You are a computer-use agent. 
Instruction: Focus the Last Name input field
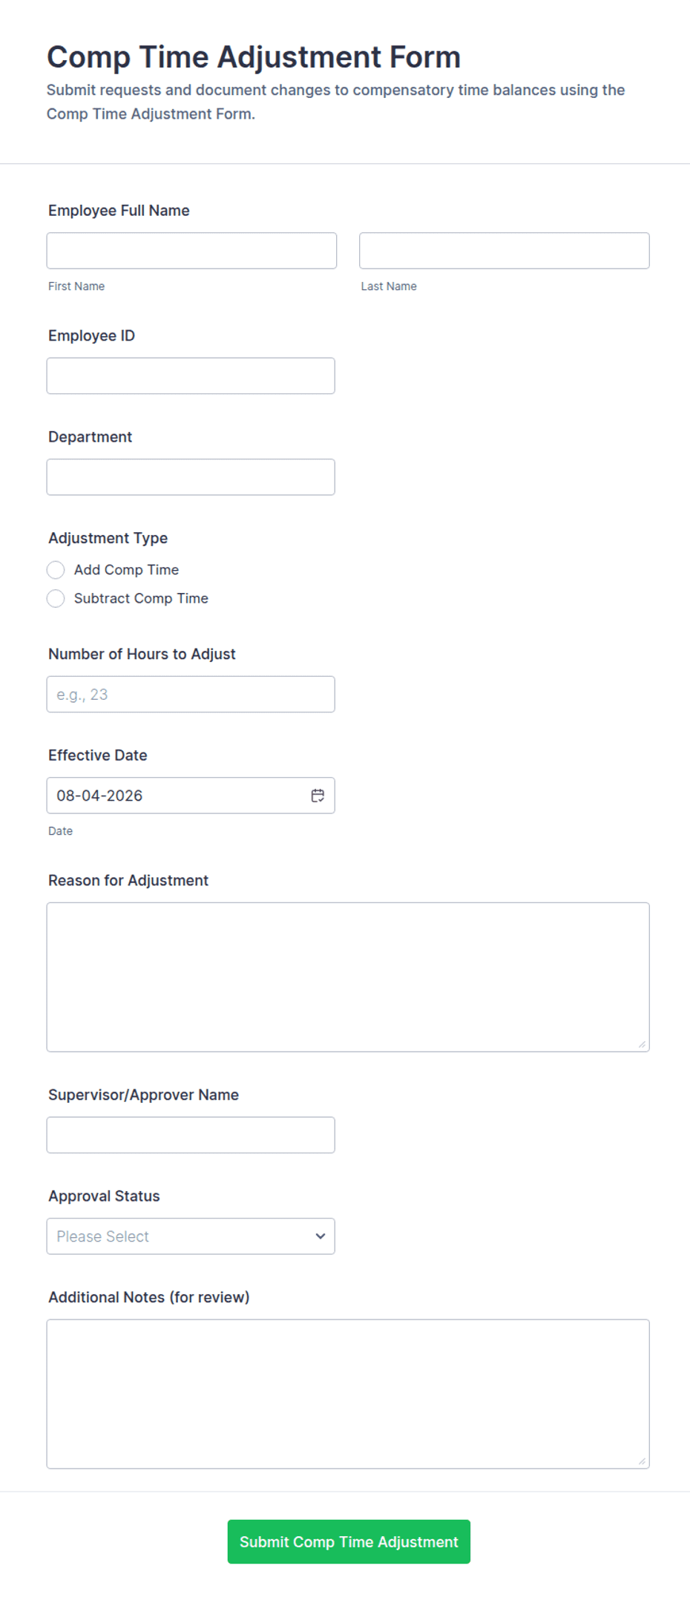505,251
